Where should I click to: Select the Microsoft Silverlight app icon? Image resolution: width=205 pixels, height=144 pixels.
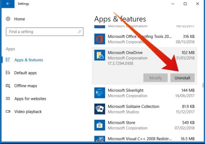[100, 93]
